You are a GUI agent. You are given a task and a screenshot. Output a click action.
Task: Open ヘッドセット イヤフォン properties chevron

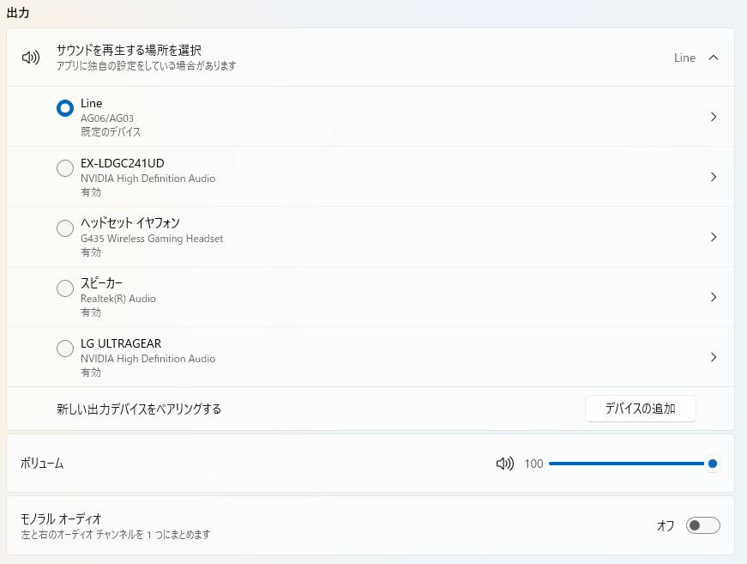click(713, 237)
